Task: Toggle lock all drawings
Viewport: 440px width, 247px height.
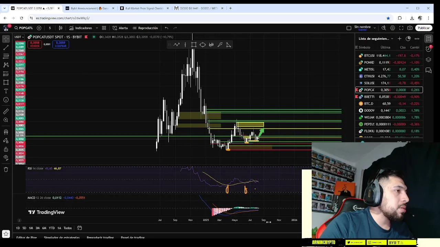Action: point(6,149)
